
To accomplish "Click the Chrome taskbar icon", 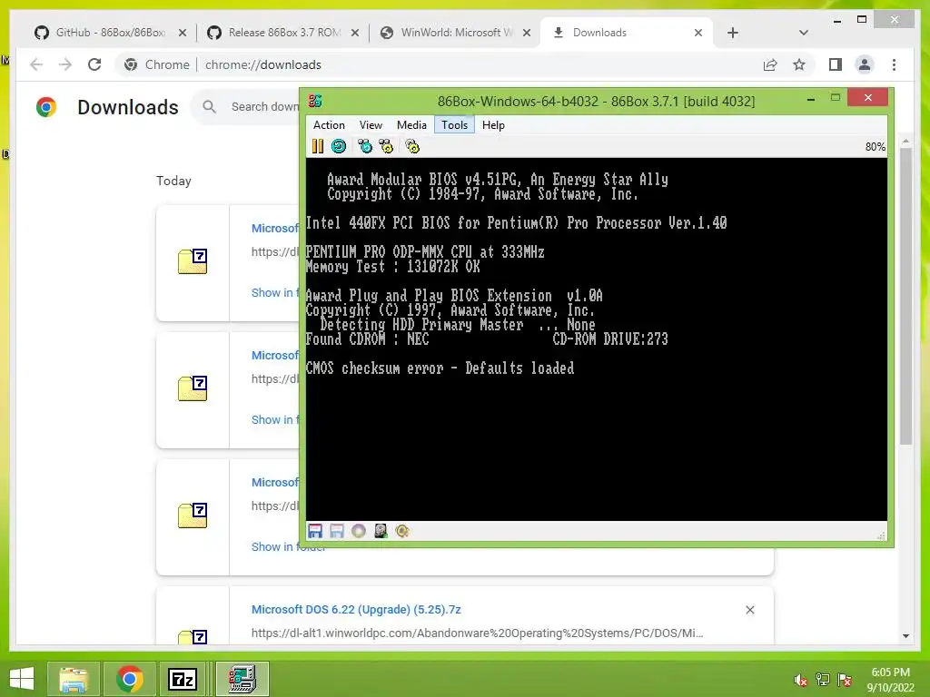I will click(129, 679).
